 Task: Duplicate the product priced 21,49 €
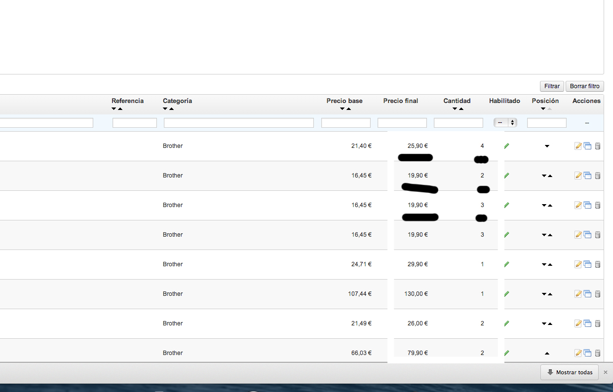tap(587, 323)
